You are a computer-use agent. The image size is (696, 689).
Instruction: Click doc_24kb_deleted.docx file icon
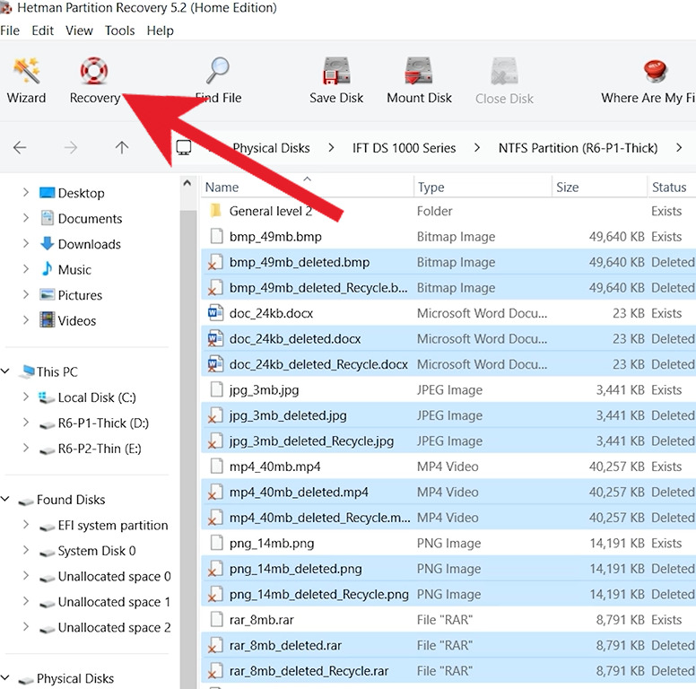[x=216, y=339]
